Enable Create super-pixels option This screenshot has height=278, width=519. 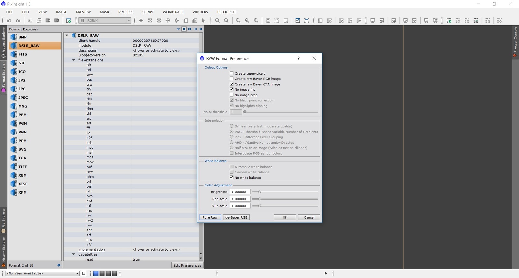[232, 73]
